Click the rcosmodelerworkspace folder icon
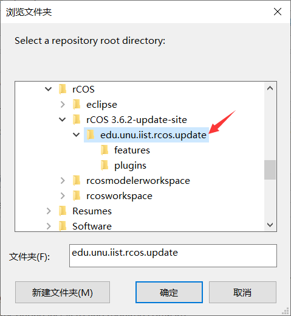 (77, 180)
